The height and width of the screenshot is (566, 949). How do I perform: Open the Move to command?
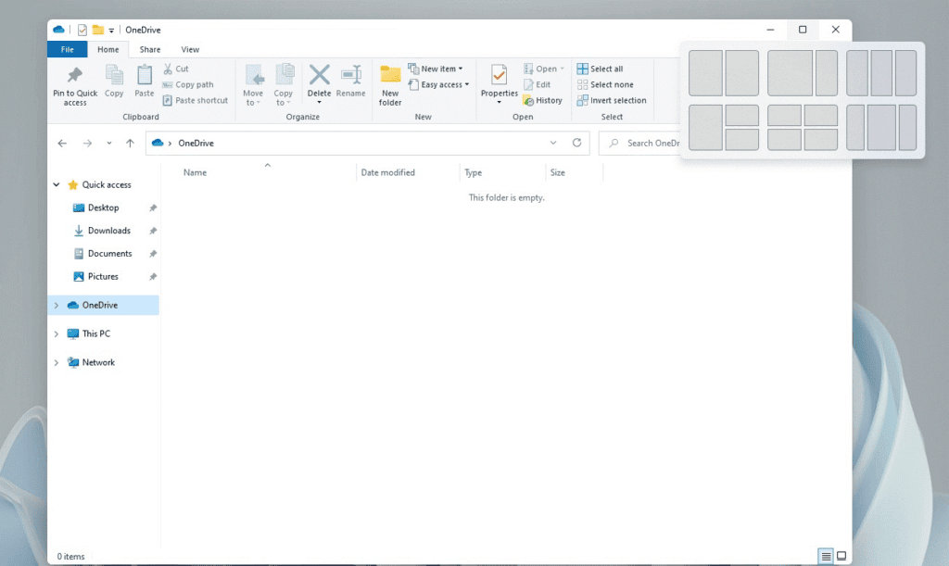point(253,84)
